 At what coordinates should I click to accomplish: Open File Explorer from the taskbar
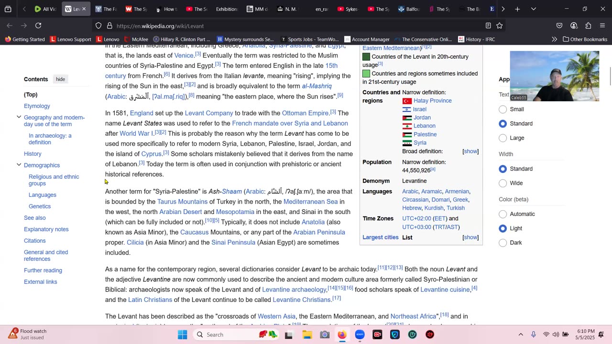306,334
